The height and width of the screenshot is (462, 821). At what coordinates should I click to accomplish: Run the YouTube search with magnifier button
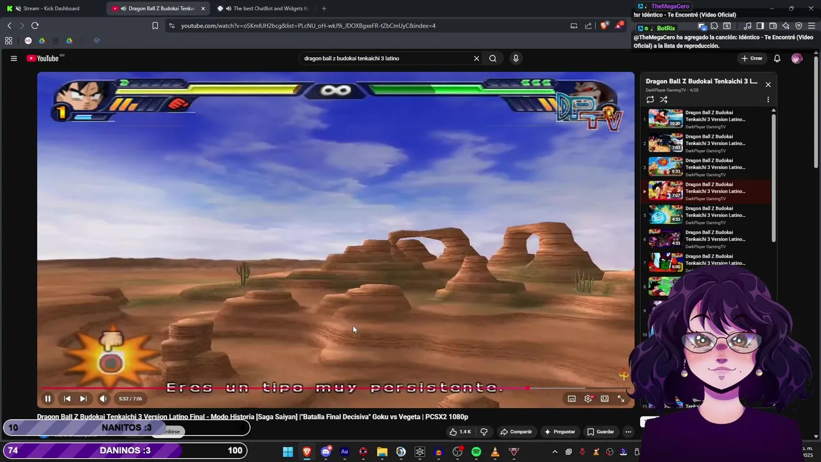493,58
